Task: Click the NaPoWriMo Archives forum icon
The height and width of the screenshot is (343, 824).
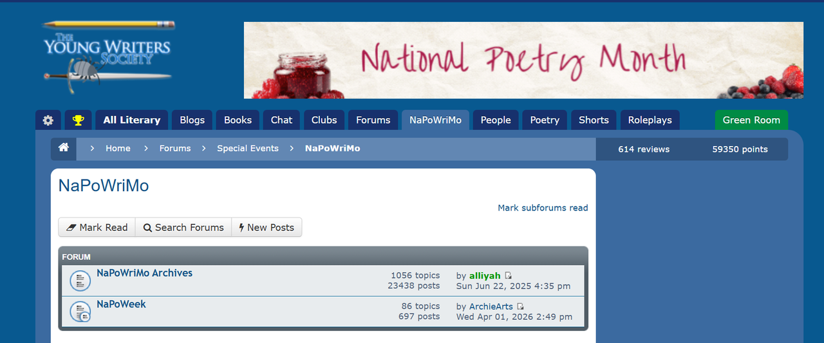Action: (80, 281)
